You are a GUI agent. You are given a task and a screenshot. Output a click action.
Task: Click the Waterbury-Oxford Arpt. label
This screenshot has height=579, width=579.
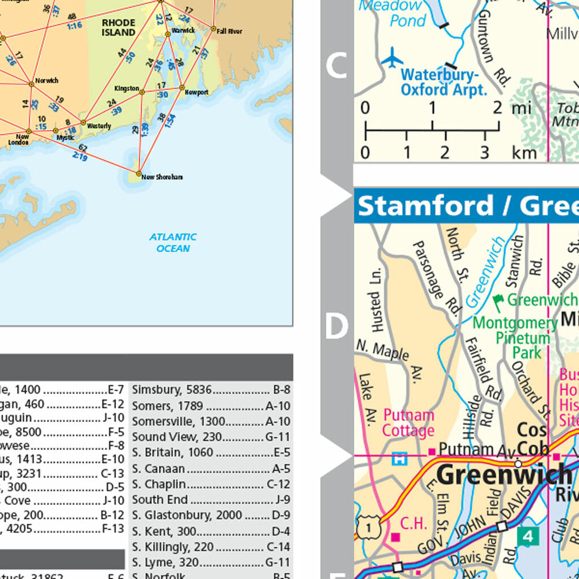click(x=444, y=83)
